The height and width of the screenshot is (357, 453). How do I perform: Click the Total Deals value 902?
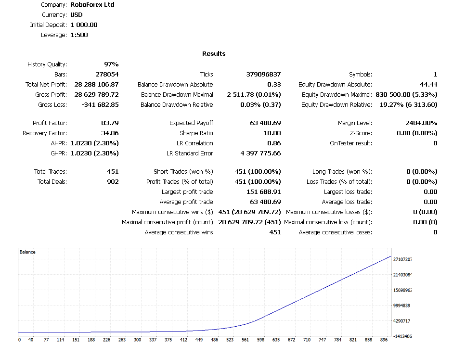113,182
